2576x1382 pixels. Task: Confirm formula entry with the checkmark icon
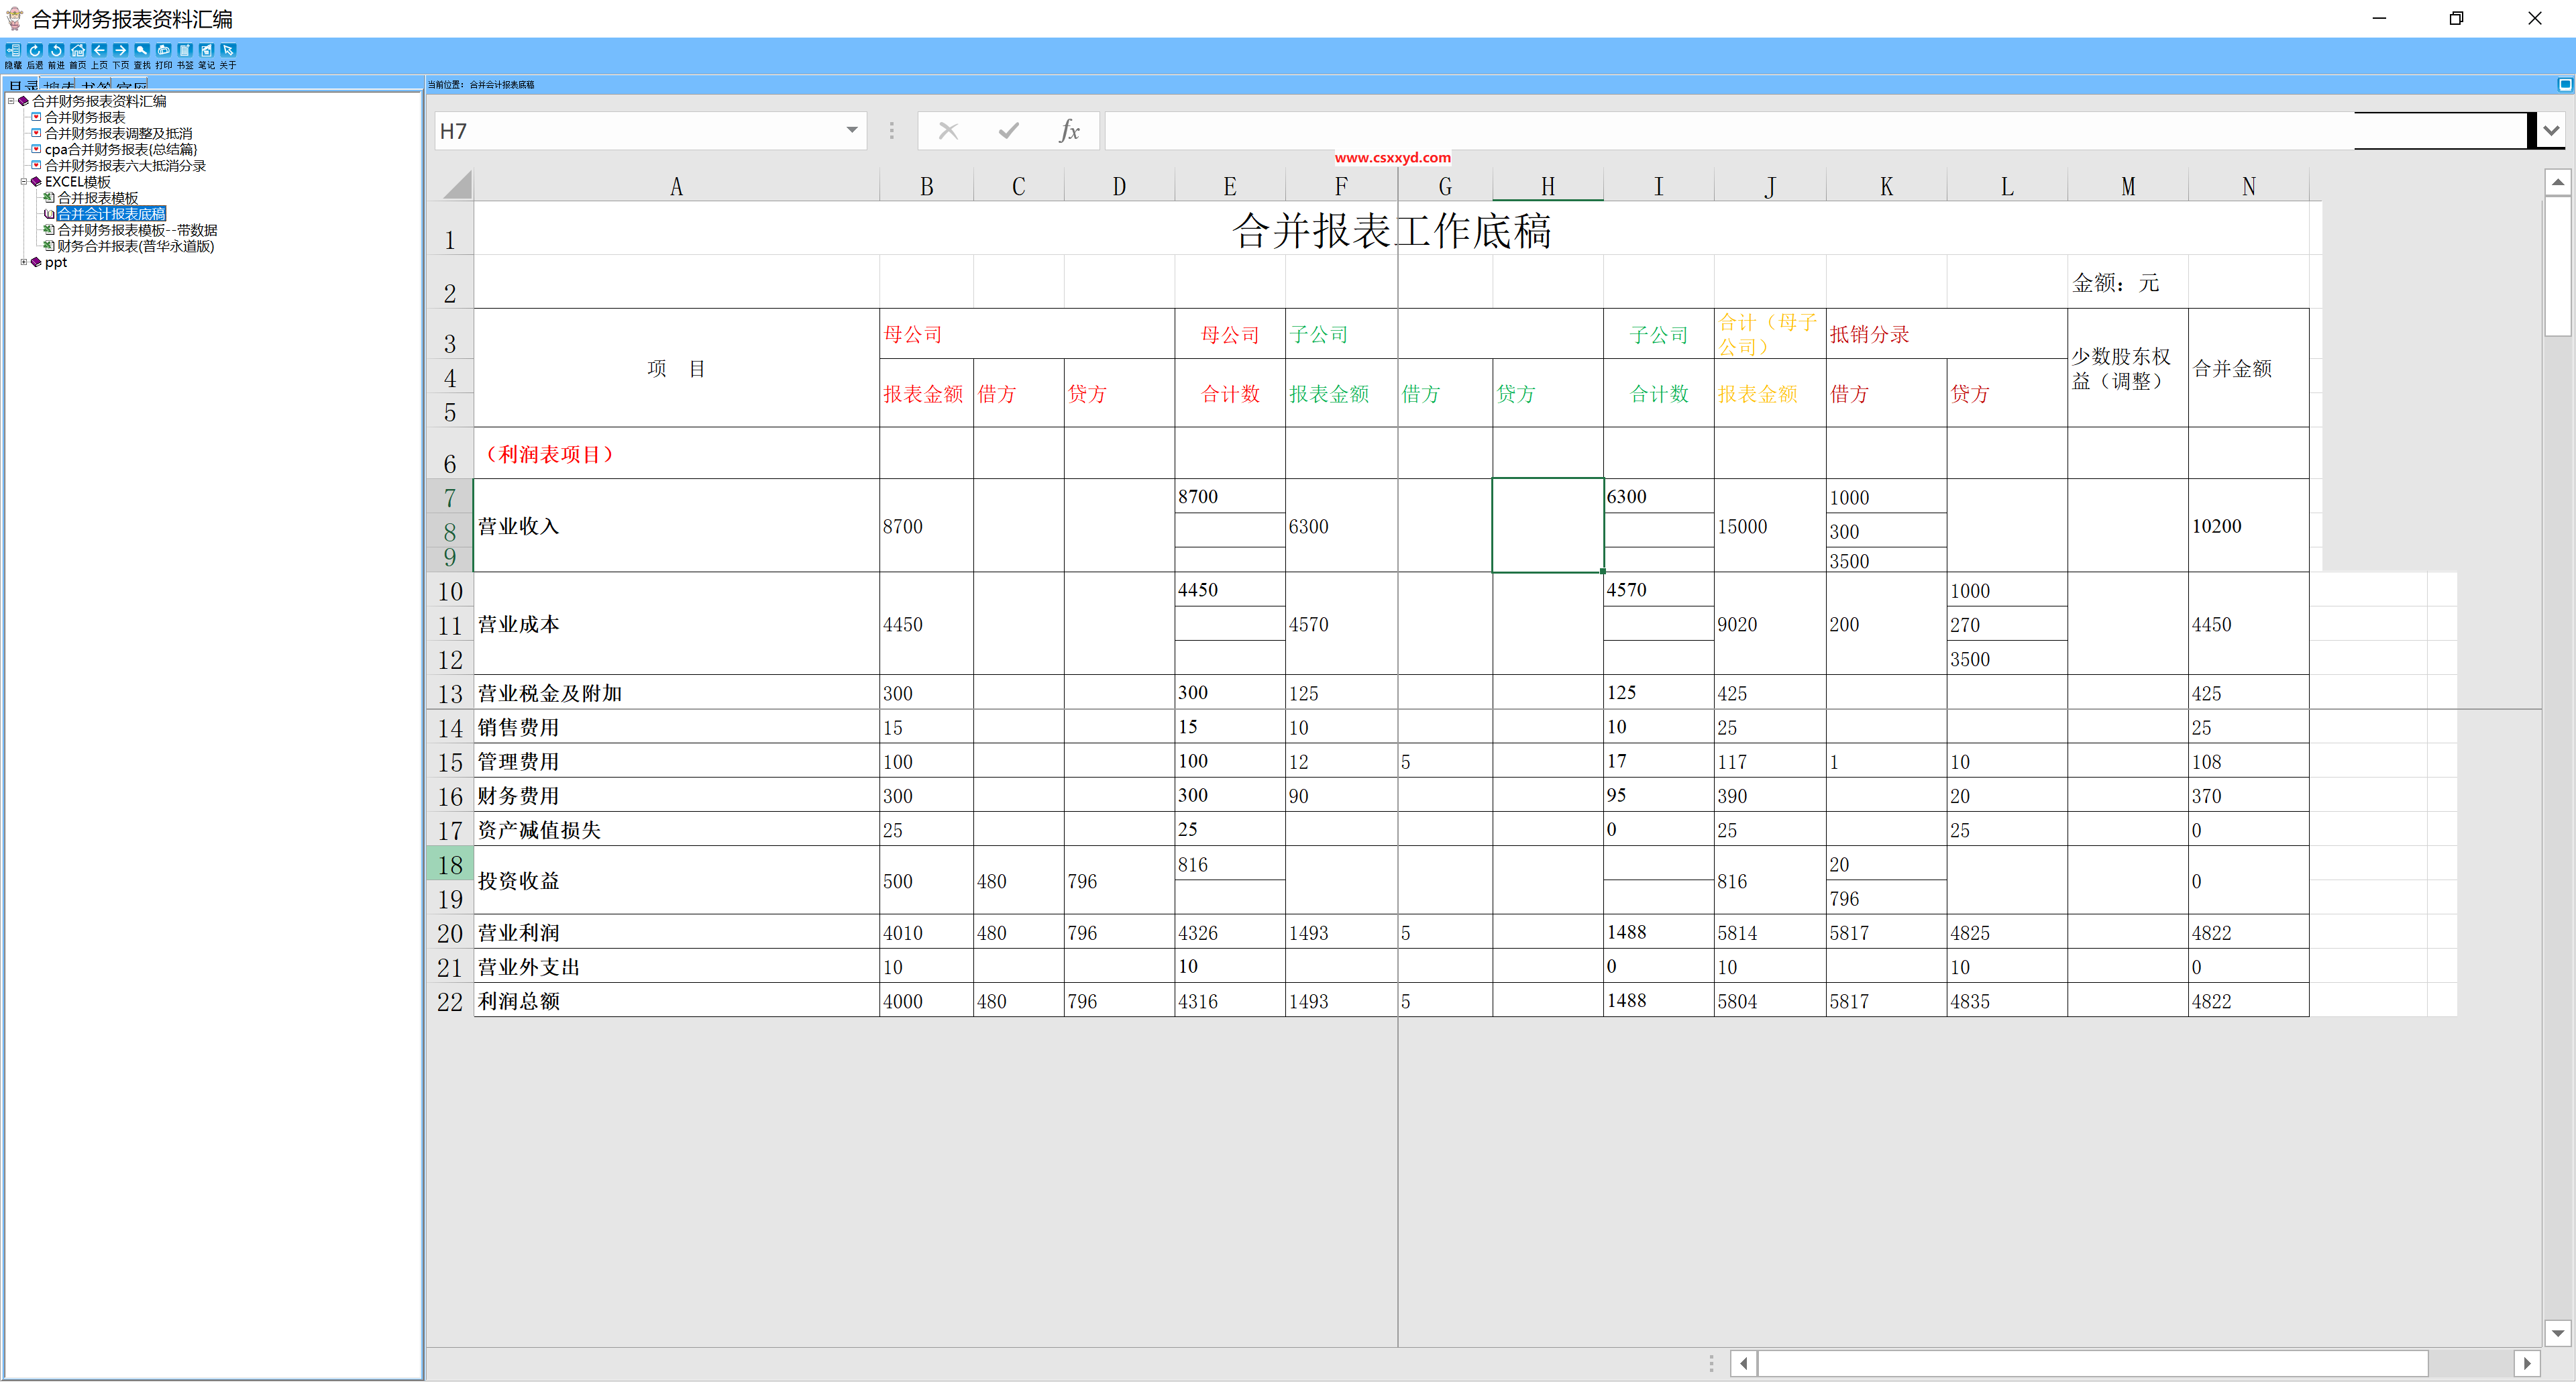(x=1009, y=131)
